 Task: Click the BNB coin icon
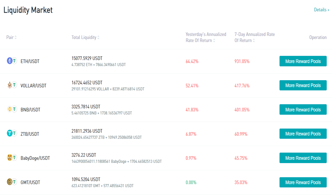[10, 109]
